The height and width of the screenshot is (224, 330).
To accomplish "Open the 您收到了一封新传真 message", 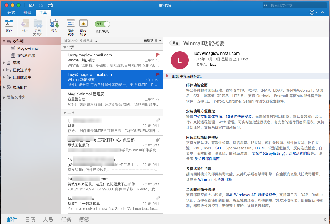I will pos(112,204).
